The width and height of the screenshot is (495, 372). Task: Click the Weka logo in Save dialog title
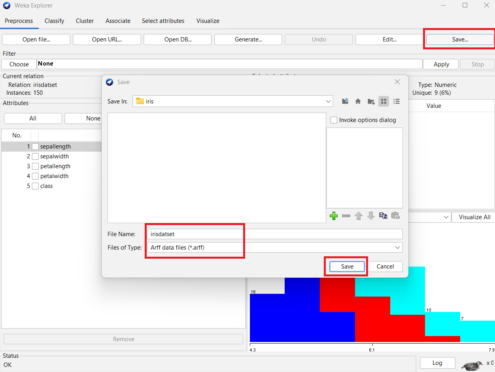click(110, 82)
